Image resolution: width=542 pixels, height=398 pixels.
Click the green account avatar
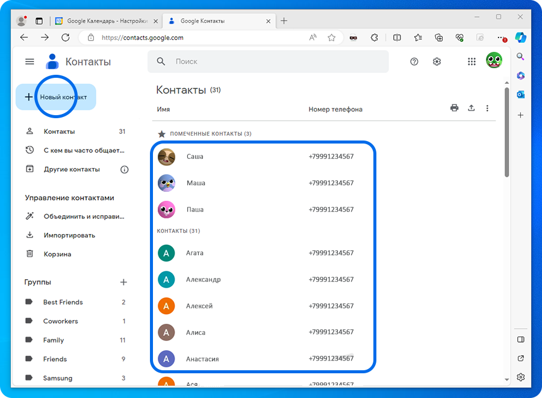tap(494, 61)
